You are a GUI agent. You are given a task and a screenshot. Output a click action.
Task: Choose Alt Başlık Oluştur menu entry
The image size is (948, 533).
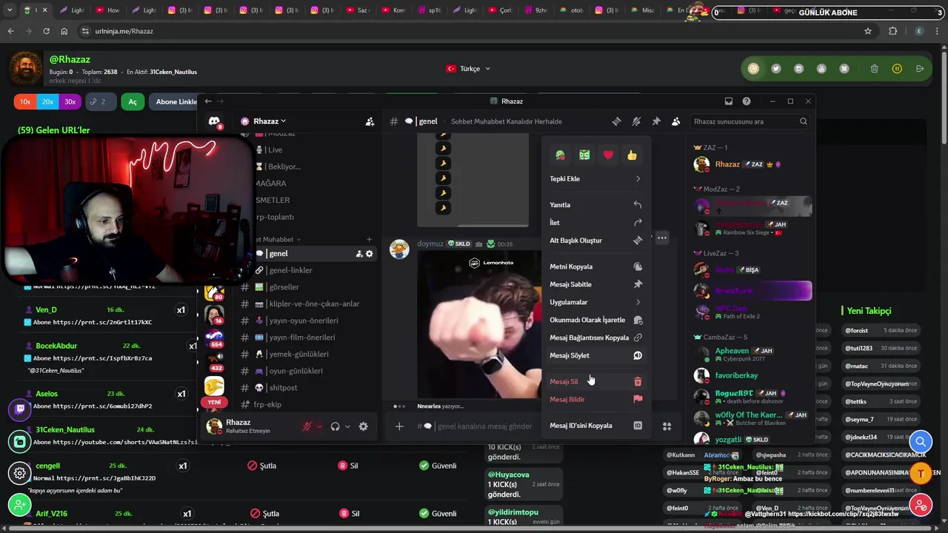click(595, 241)
